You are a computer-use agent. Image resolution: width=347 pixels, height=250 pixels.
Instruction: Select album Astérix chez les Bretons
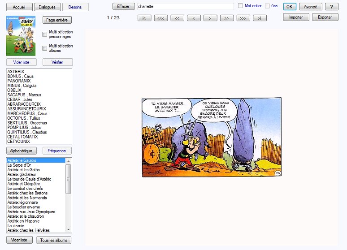click(27, 193)
